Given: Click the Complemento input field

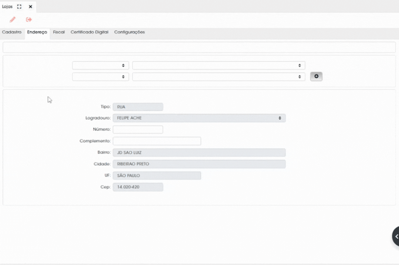Looking at the screenshot, I should pos(157,141).
